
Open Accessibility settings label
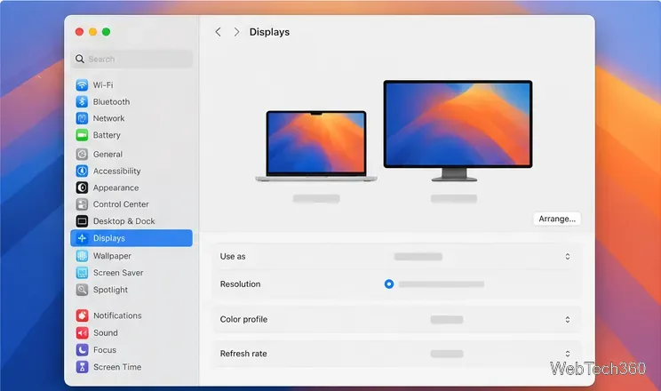tap(116, 171)
